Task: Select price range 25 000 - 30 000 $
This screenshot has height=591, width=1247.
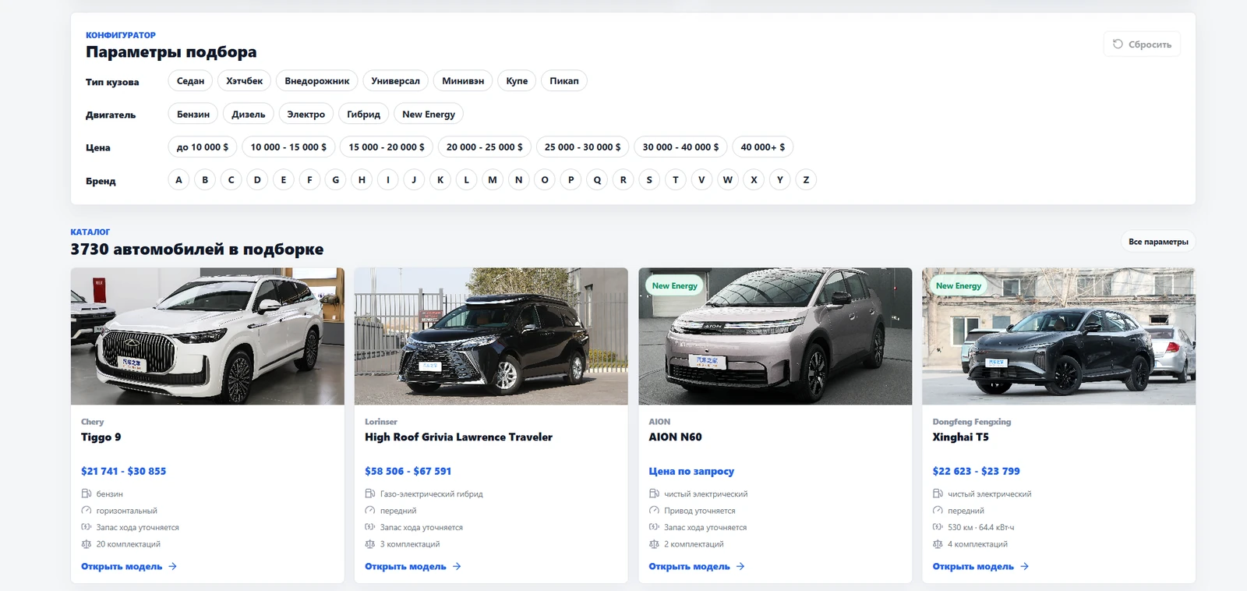Action: (x=583, y=147)
